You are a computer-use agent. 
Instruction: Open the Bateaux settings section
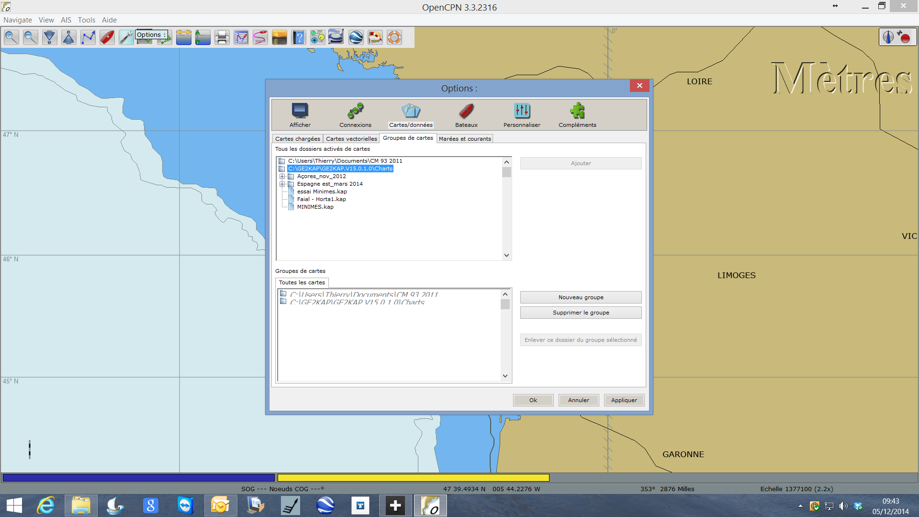click(466, 115)
